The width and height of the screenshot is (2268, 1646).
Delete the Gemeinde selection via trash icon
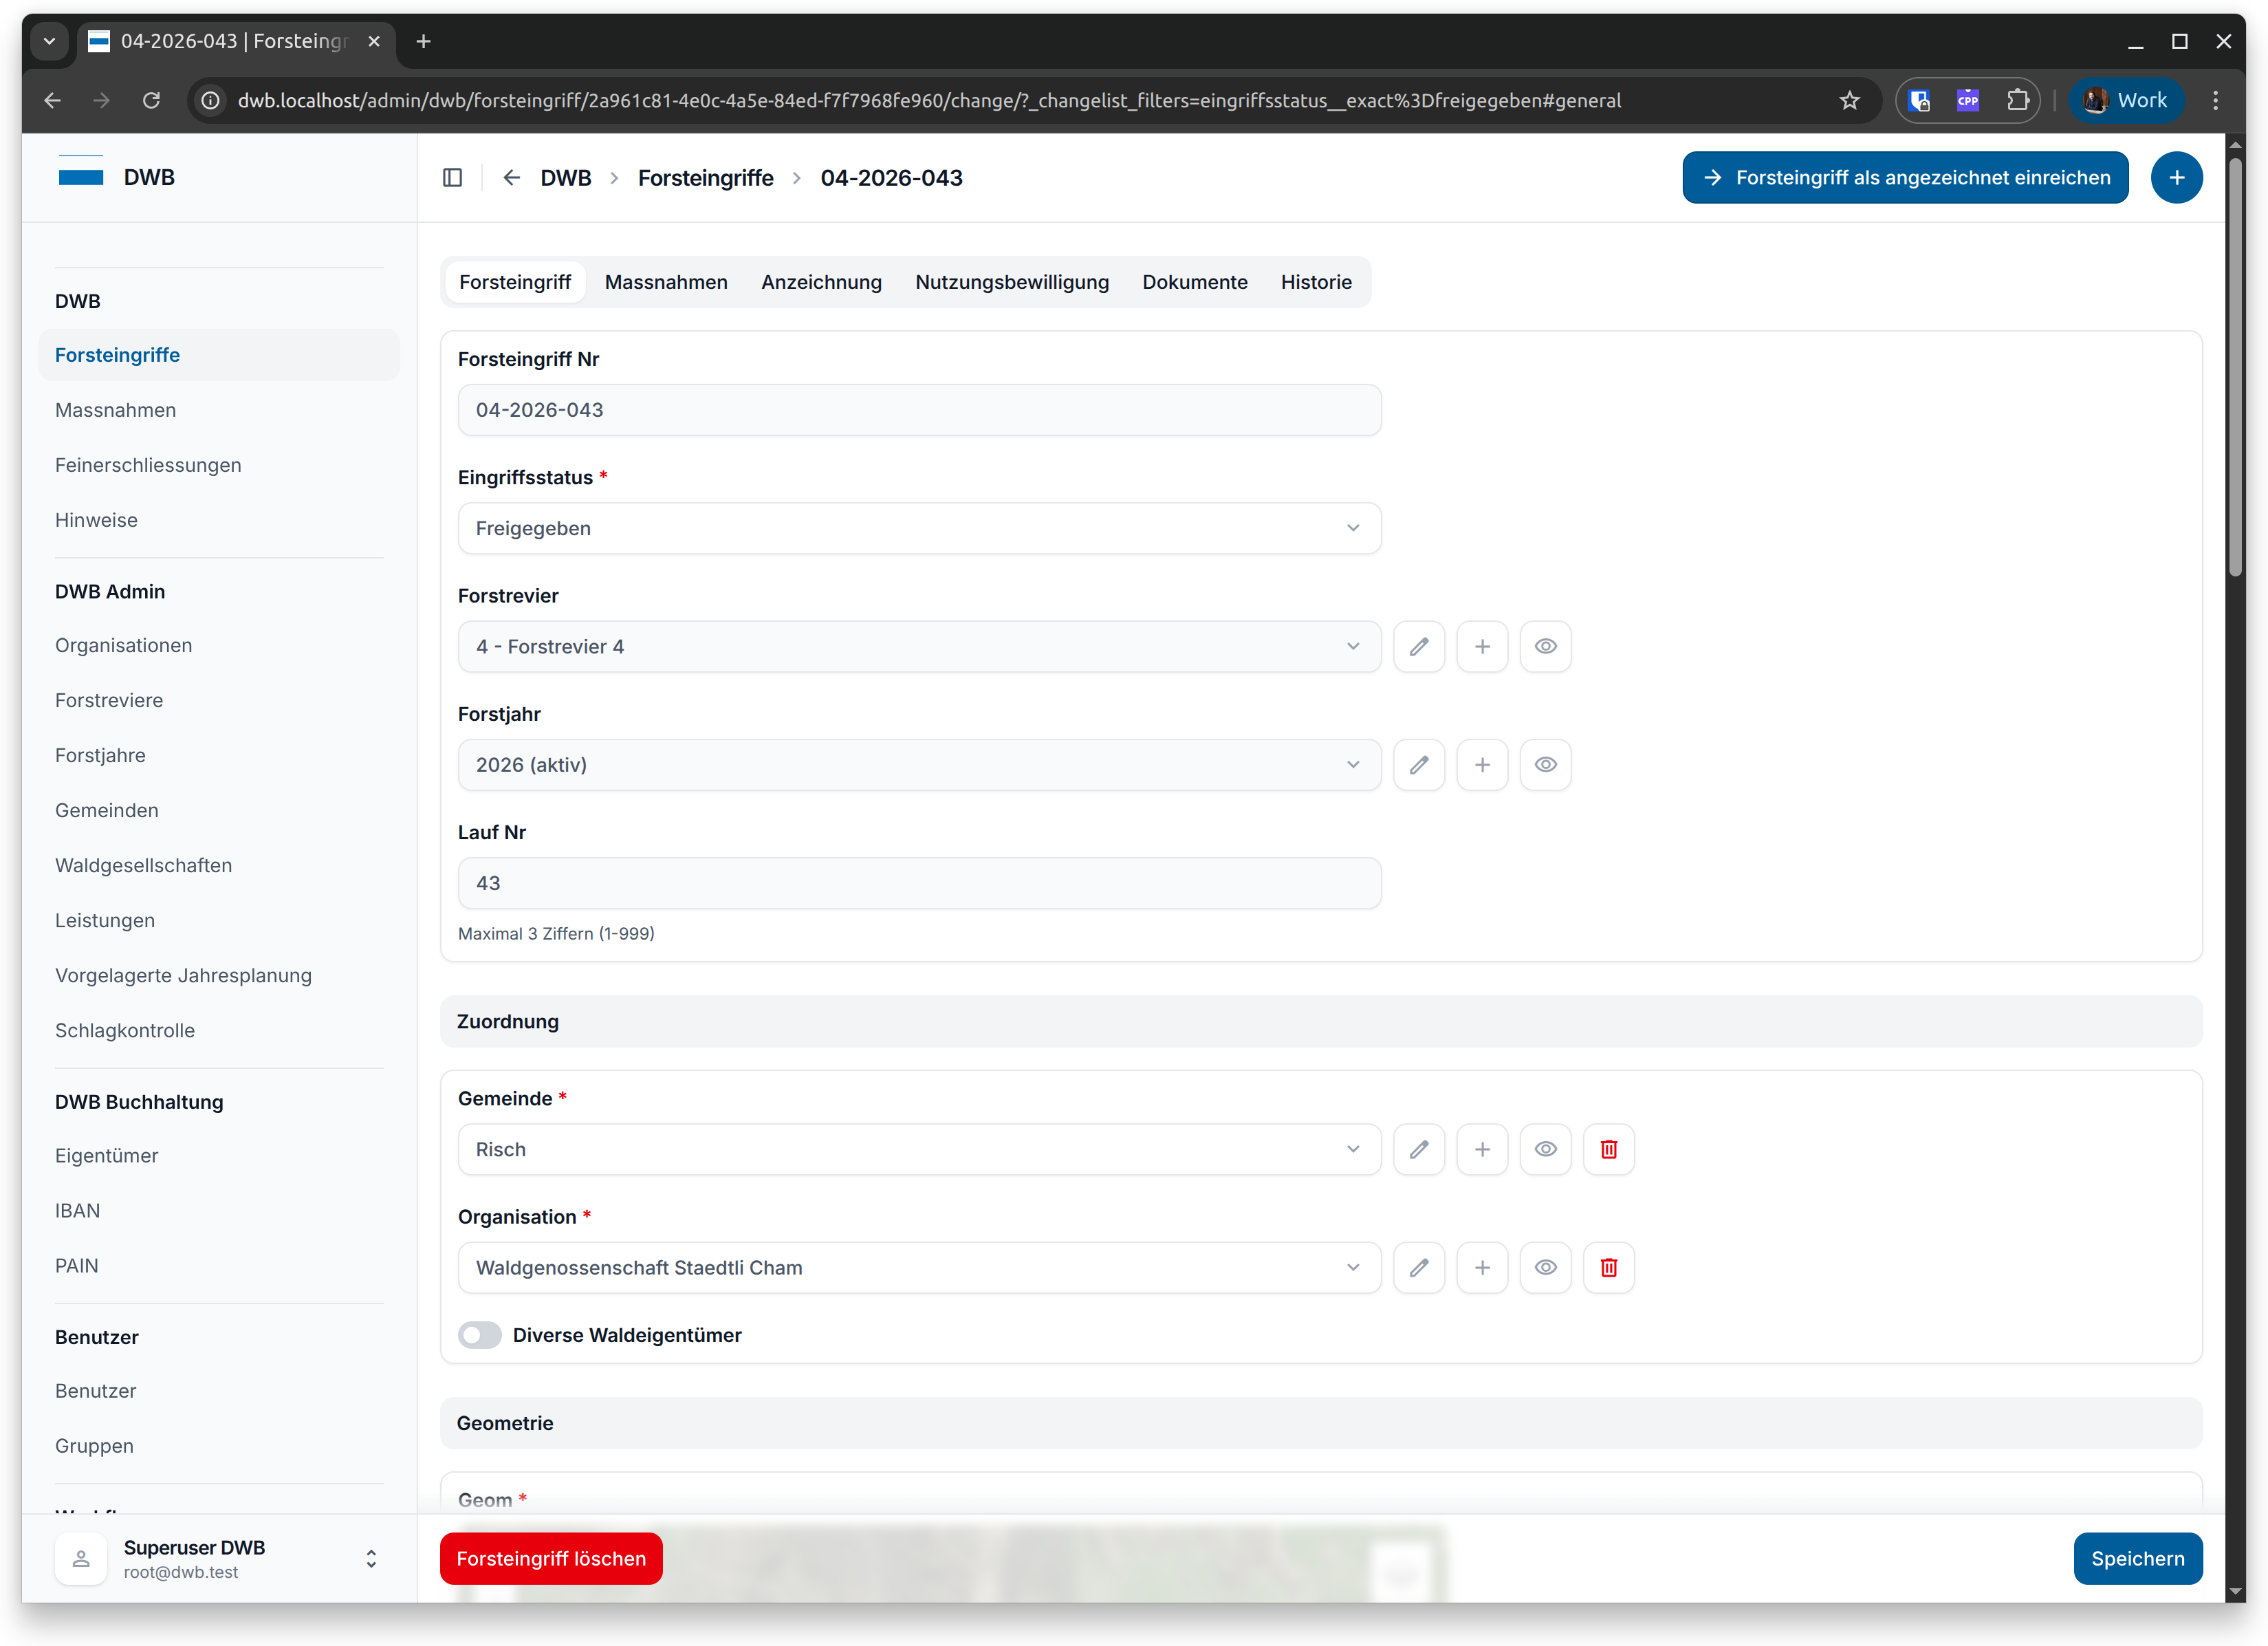(1608, 1149)
